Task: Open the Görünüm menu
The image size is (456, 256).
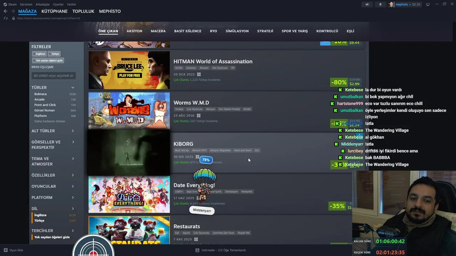Action: [26, 4]
